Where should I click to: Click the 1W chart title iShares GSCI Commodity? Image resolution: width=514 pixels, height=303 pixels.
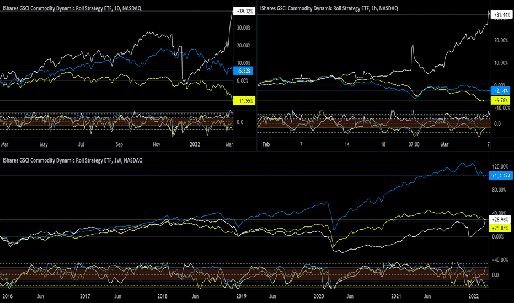pyautogui.click(x=73, y=160)
